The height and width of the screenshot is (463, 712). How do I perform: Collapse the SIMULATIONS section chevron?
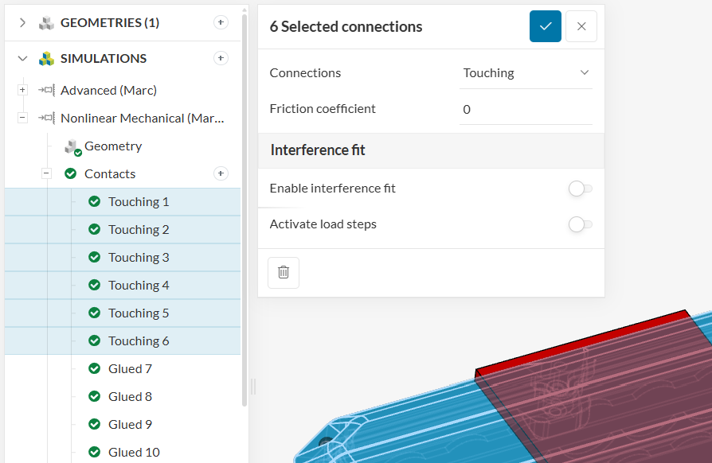(22, 58)
